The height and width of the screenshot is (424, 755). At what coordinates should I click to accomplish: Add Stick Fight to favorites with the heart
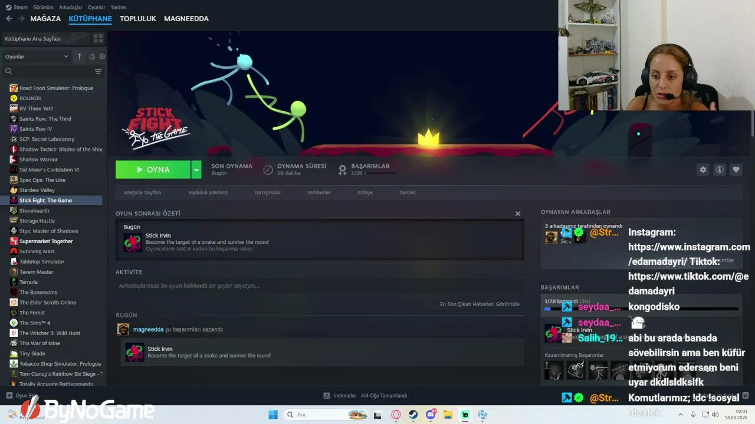(736, 170)
